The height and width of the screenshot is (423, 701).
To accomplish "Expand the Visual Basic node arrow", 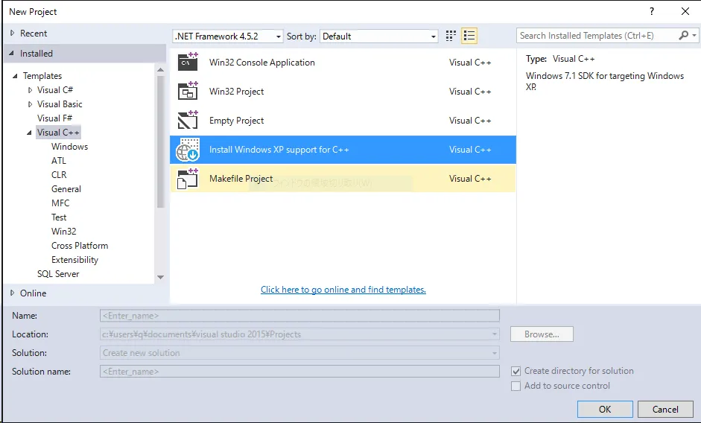I will coord(30,104).
